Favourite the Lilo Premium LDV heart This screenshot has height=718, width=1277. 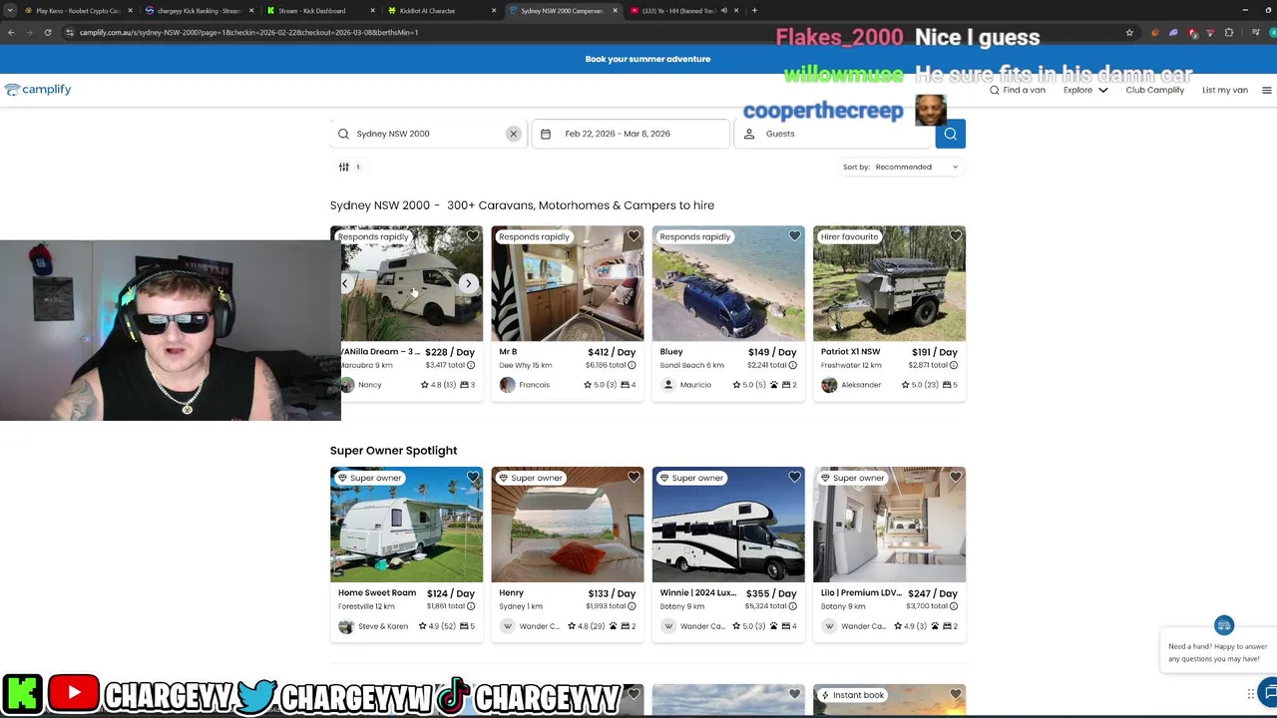click(956, 478)
